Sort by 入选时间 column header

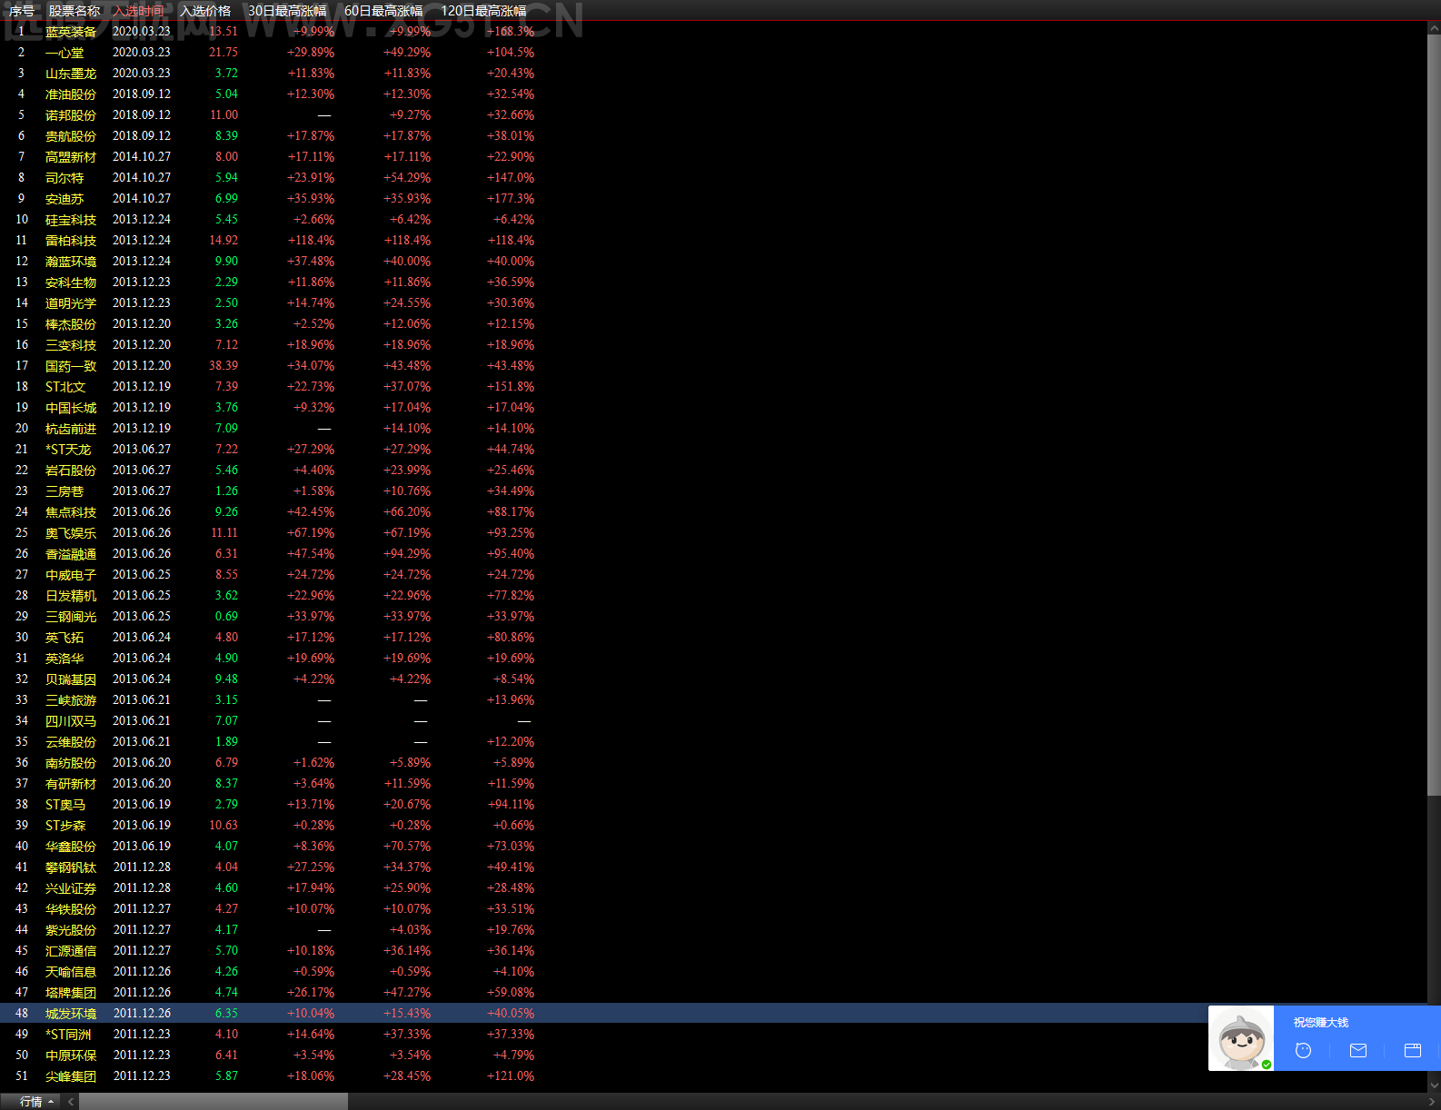click(x=139, y=11)
